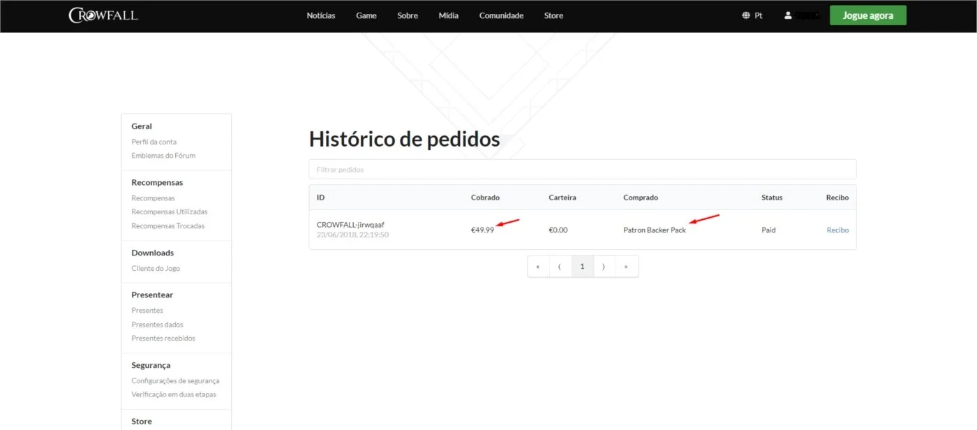Click the charged amount €49.99
Viewport: 977px width, 430px height.
[x=482, y=230]
